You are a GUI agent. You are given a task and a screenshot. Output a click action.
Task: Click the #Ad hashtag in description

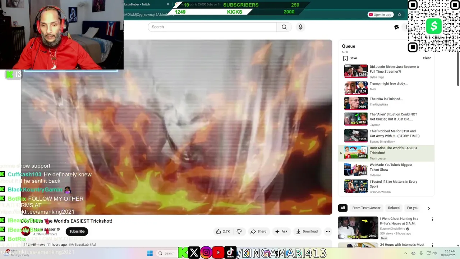[93, 245]
